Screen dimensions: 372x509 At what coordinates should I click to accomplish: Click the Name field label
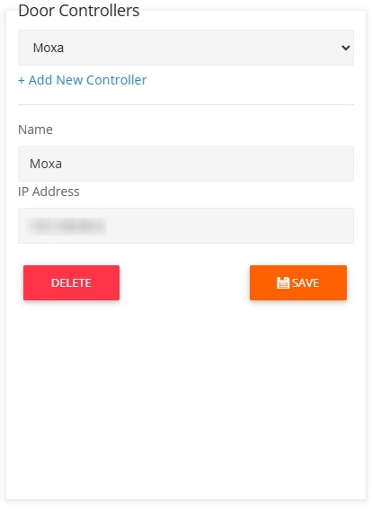[x=35, y=129]
